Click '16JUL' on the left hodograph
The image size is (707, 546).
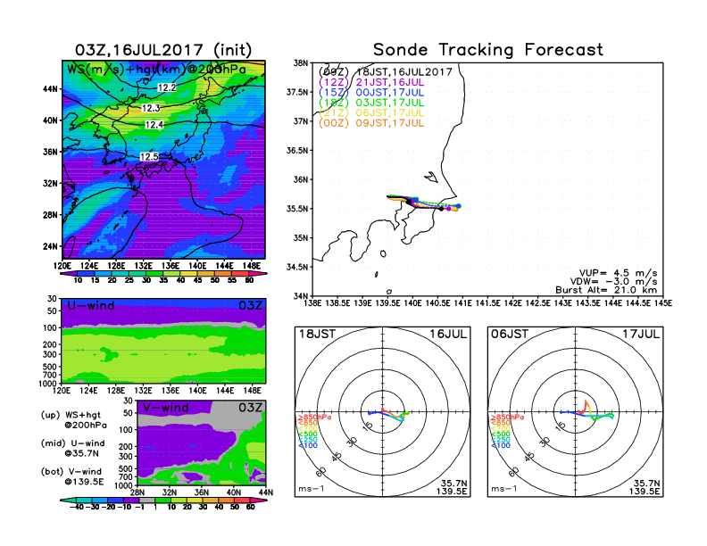(448, 334)
